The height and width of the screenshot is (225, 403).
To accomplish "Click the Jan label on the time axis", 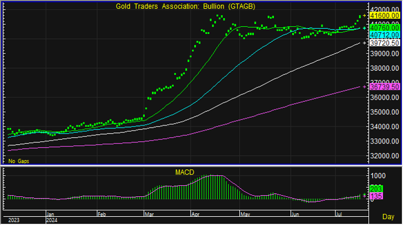I will coord(50,214).
